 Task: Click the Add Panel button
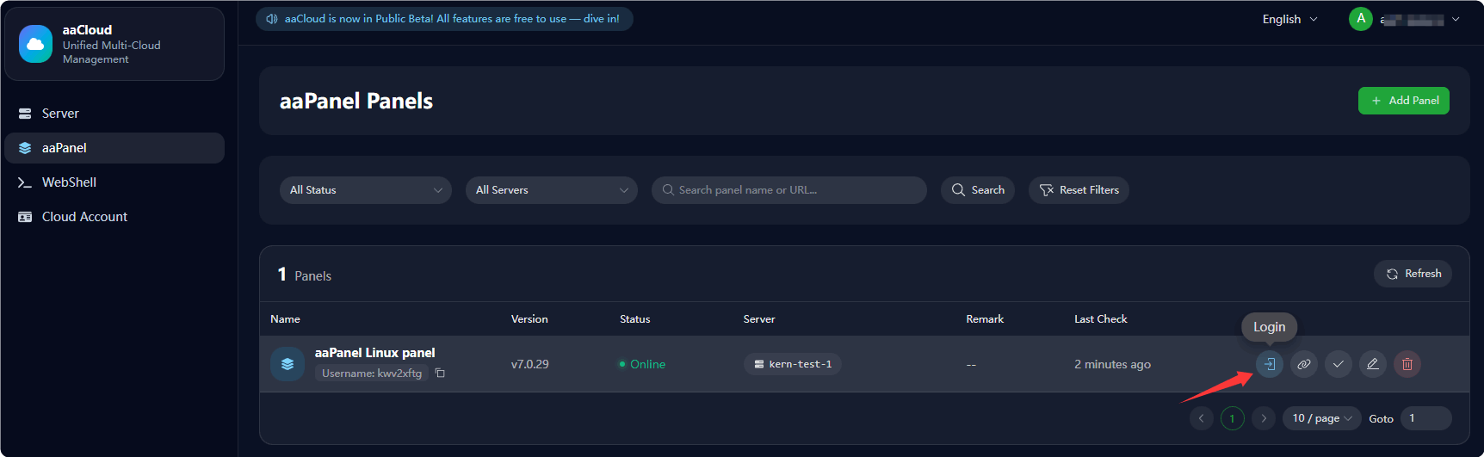click(x=1404, y=101)
